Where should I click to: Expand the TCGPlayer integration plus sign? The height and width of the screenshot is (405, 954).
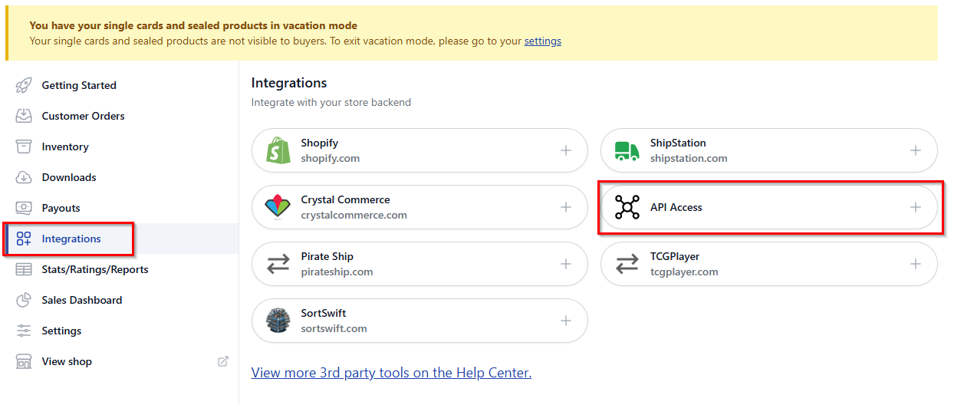click(916, 264)
